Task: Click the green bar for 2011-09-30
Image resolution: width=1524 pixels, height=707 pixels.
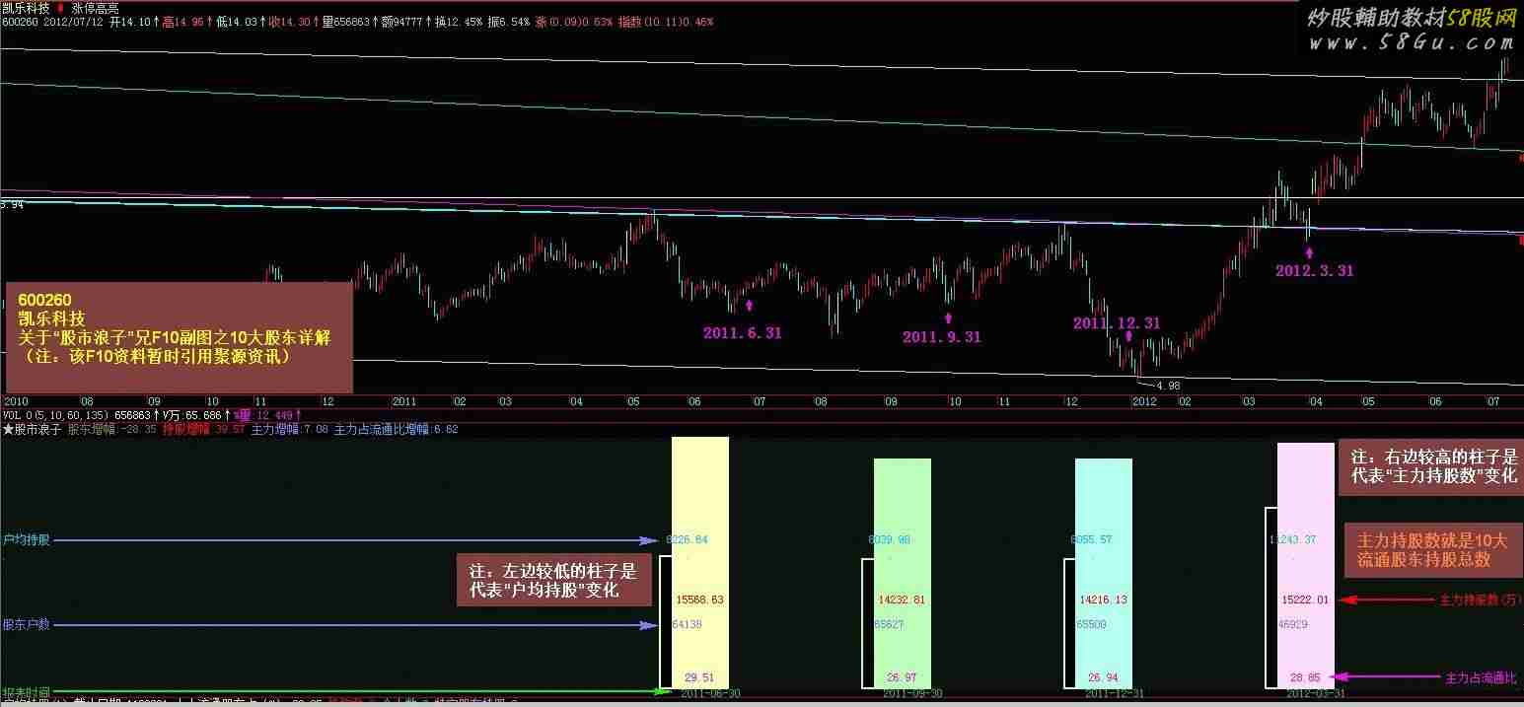Action: (902, 574)
